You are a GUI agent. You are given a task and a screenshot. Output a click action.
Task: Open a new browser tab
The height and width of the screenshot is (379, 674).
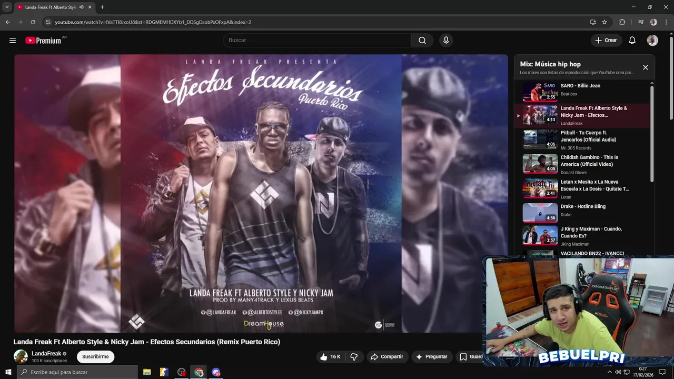coord(102,7)
